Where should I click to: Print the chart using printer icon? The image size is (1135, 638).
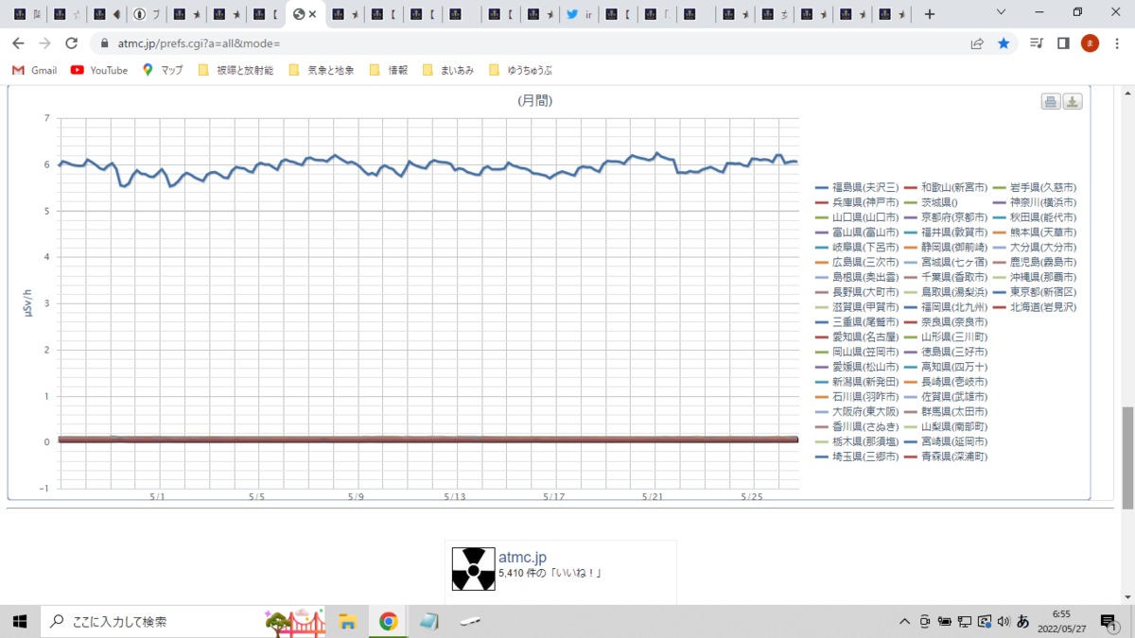tap(1051, 102)
